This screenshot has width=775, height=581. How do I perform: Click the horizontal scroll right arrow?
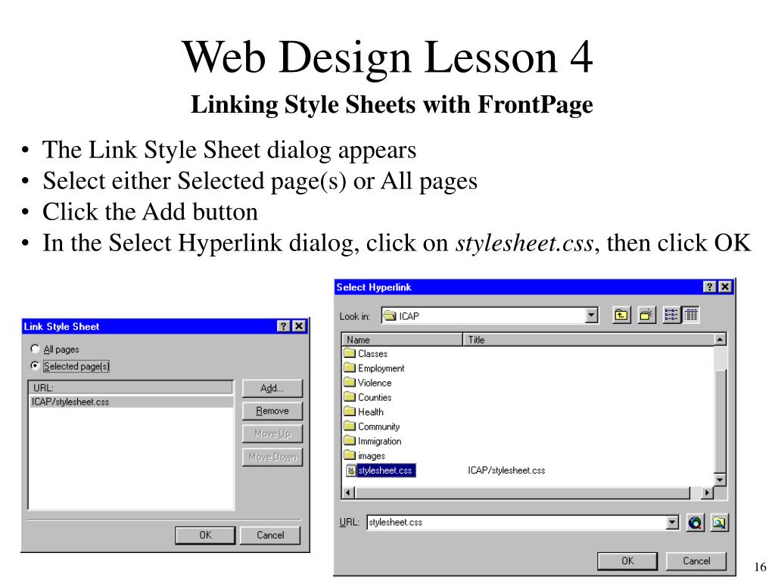708,492
